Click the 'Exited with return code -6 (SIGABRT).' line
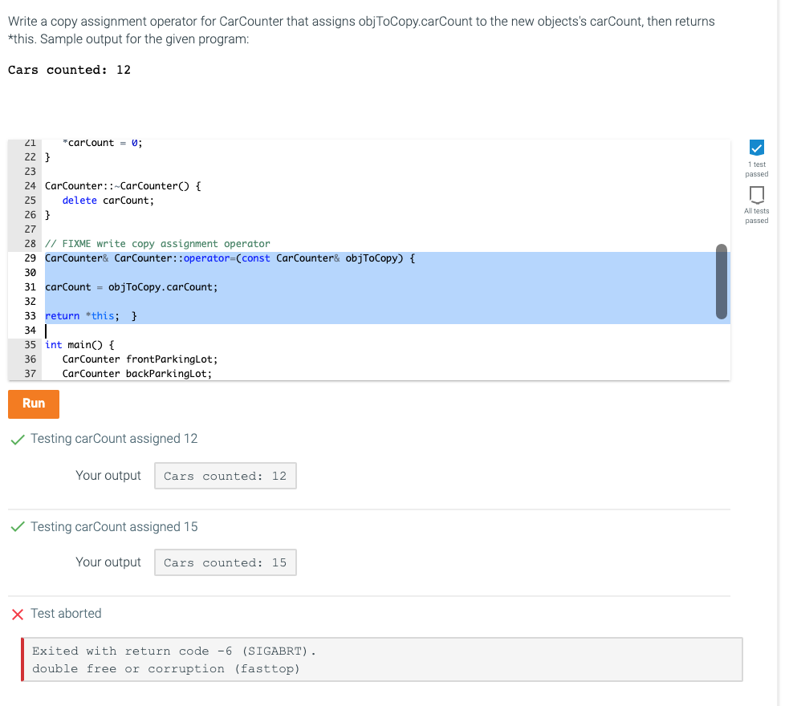 tap(173, 651)
